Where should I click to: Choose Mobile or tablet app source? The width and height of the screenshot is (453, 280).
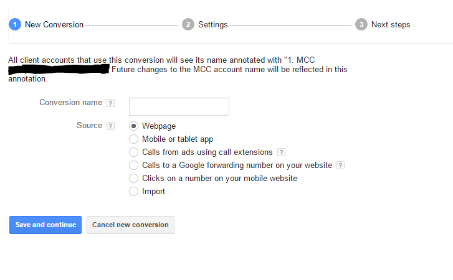click(133, 139)
